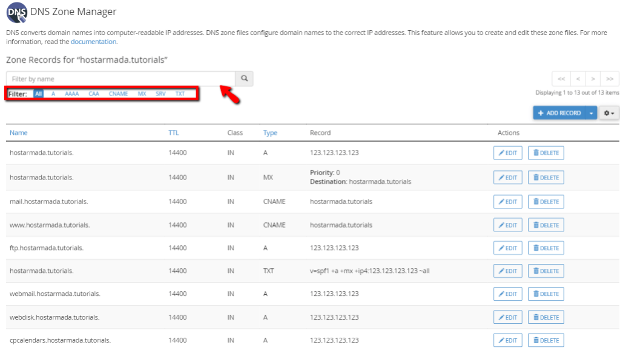620x348 pixels.
Task: Edit the webmail.hostarmada.tutorials. record
Action: [x=508, y=294]
